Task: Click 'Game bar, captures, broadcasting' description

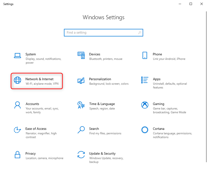Action: point(170,110)
